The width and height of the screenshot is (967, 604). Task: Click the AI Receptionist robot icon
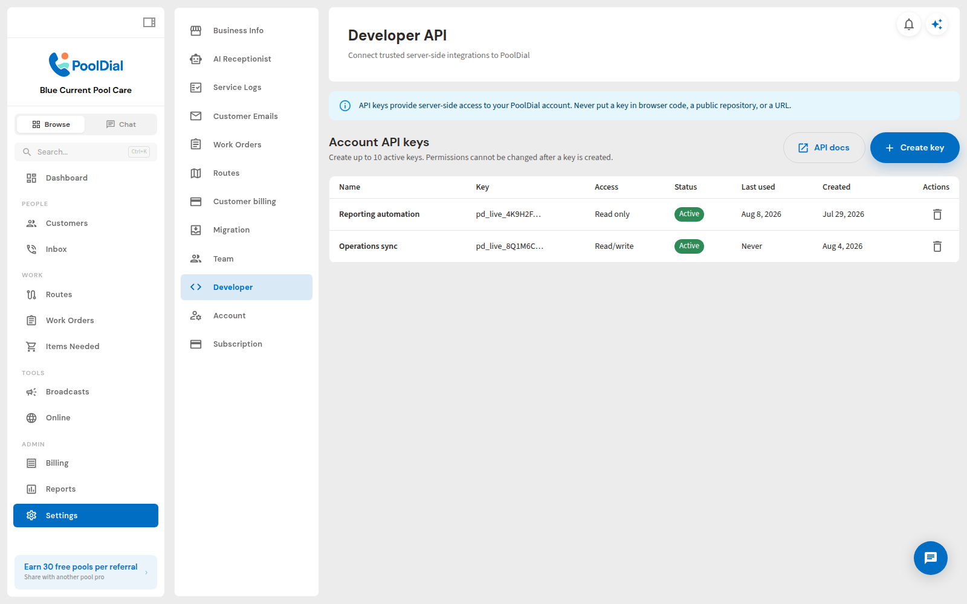pyautogui.click(x=196, y=59)
